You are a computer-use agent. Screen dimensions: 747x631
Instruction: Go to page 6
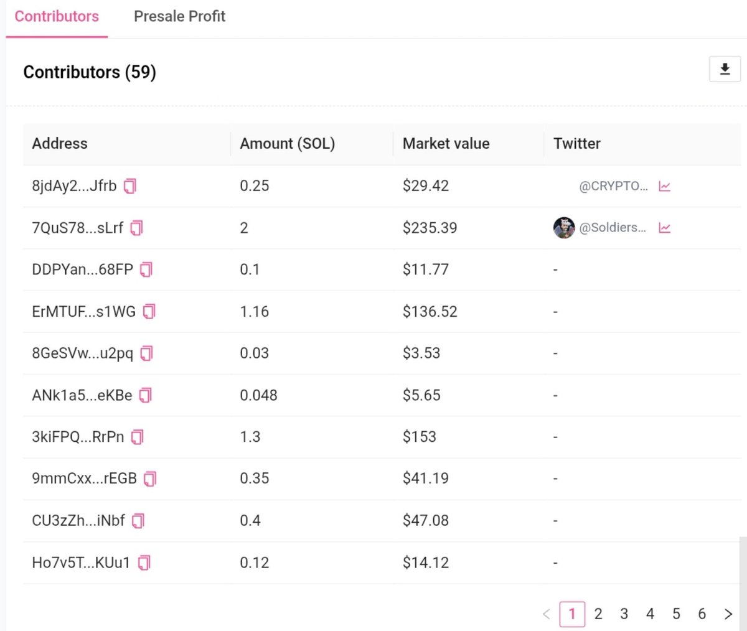[x=702, y=614]
